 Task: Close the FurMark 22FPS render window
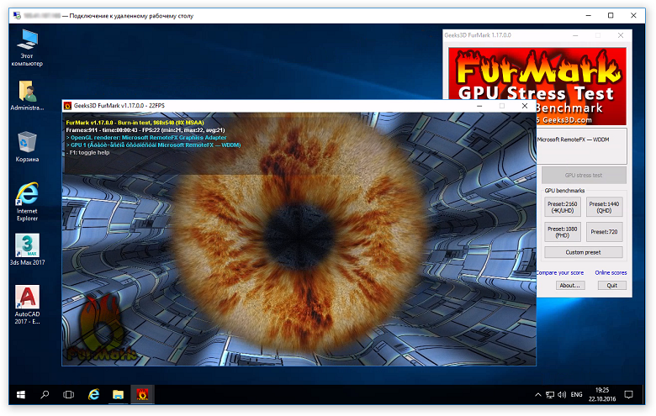click(525, 106)
